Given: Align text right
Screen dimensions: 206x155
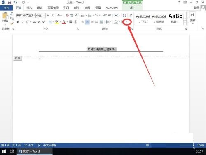Looking at the screenshot, I should pyautogui.click(x=92, y=22).
